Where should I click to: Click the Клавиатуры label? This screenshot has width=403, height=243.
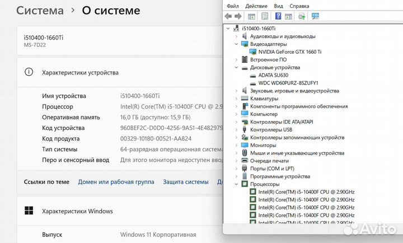[x=264, y=99]
